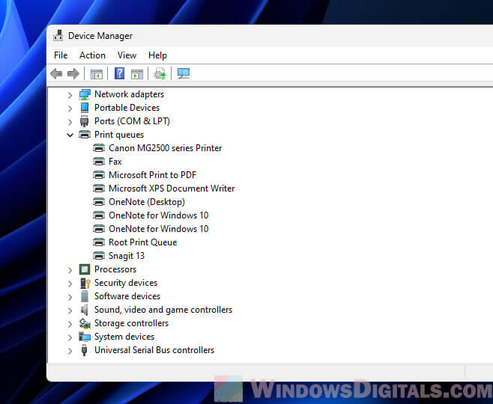Viewport: 493px width, 404px height.
Task: Click the Fax printer icon
Action: tap(99, 162)
